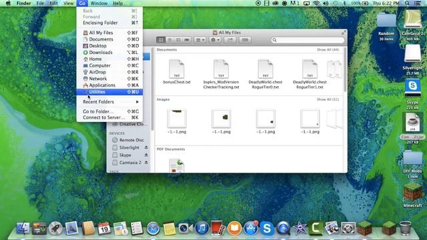427x240 pixels.
Task: Switch Finder window to column view
Action: coord(178,40)
